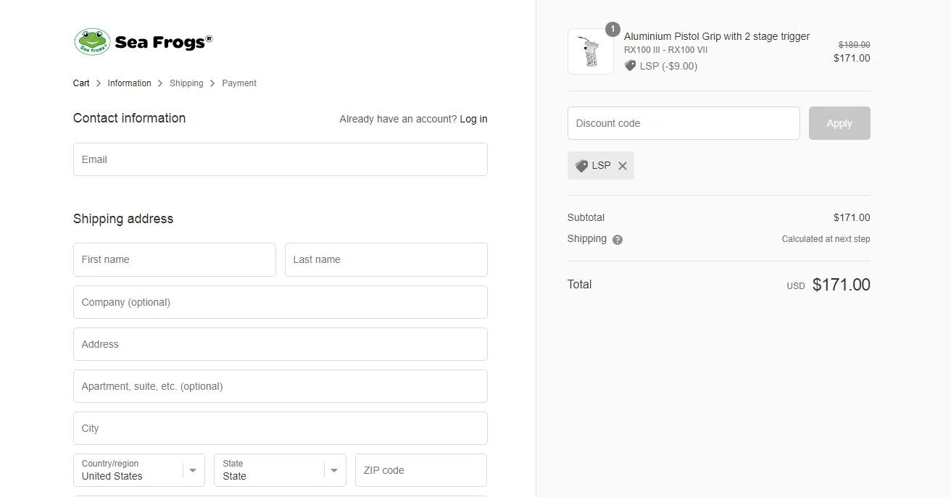
Task: Open the pistol grip product thumbnail
Action: click(x=591, y=51)
